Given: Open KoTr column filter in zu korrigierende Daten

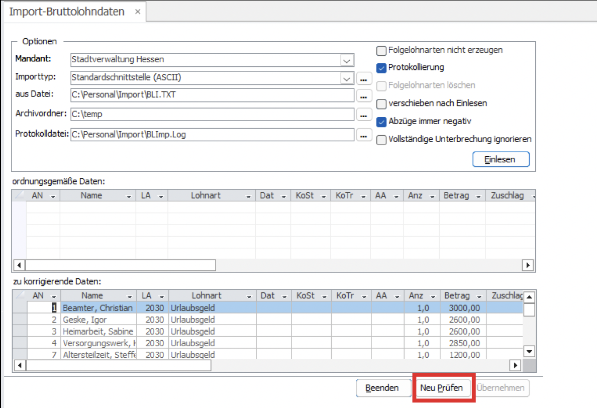Looking at the screenshot, I should [364, 296].
